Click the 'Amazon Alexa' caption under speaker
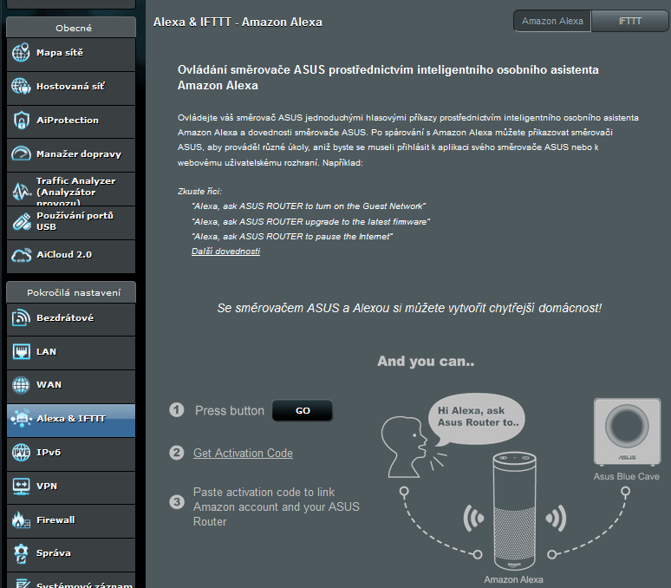671x588 pixels. (x=513, y=579)
